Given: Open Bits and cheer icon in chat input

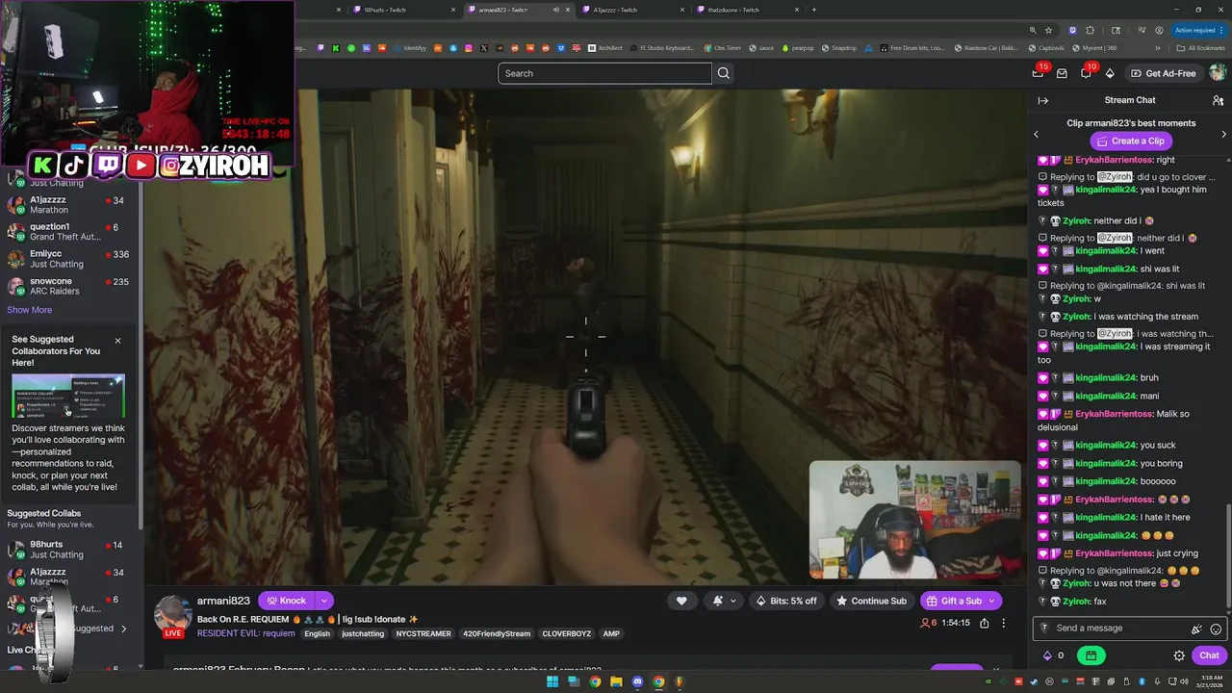Looking at the screenshot, I should 1196,629.
